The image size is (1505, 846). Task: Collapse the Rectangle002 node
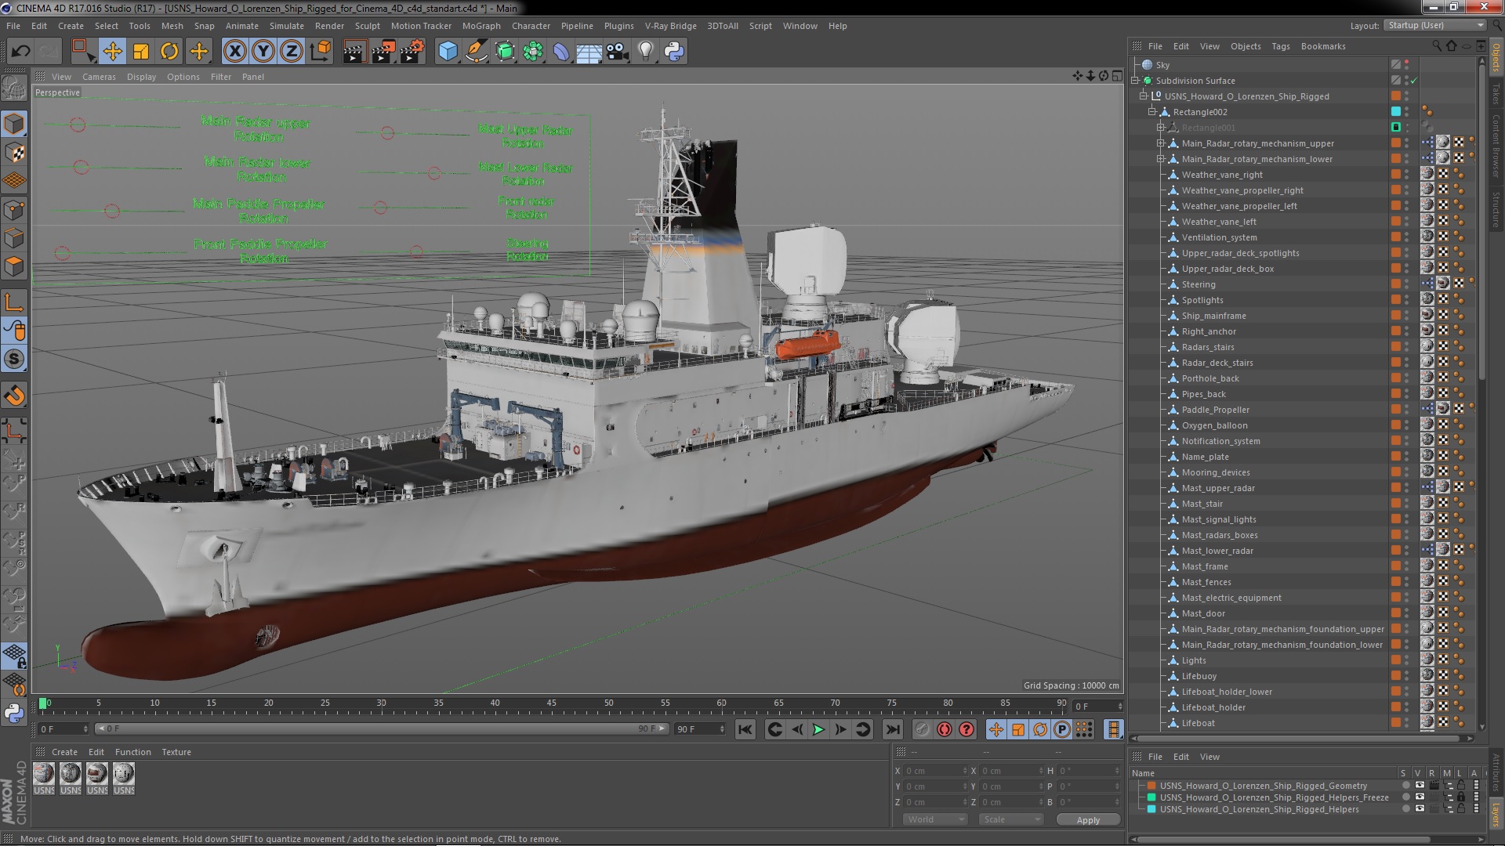1152,112
